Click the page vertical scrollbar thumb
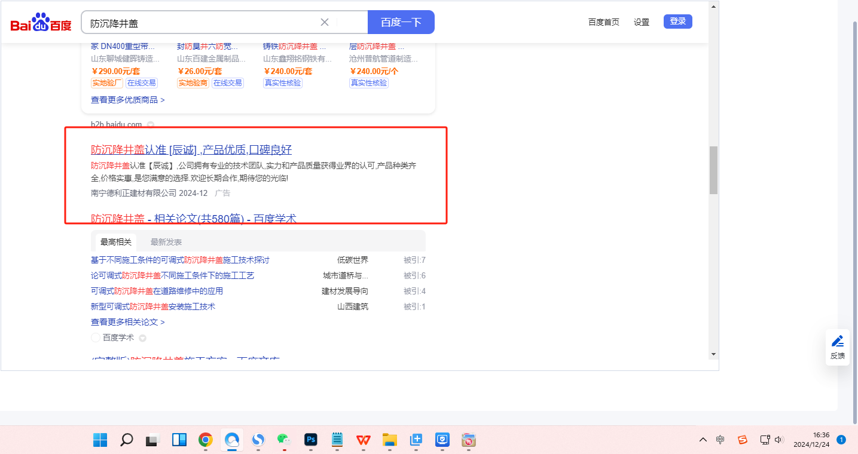Screen dimensions: 858x454 (713, 170)
